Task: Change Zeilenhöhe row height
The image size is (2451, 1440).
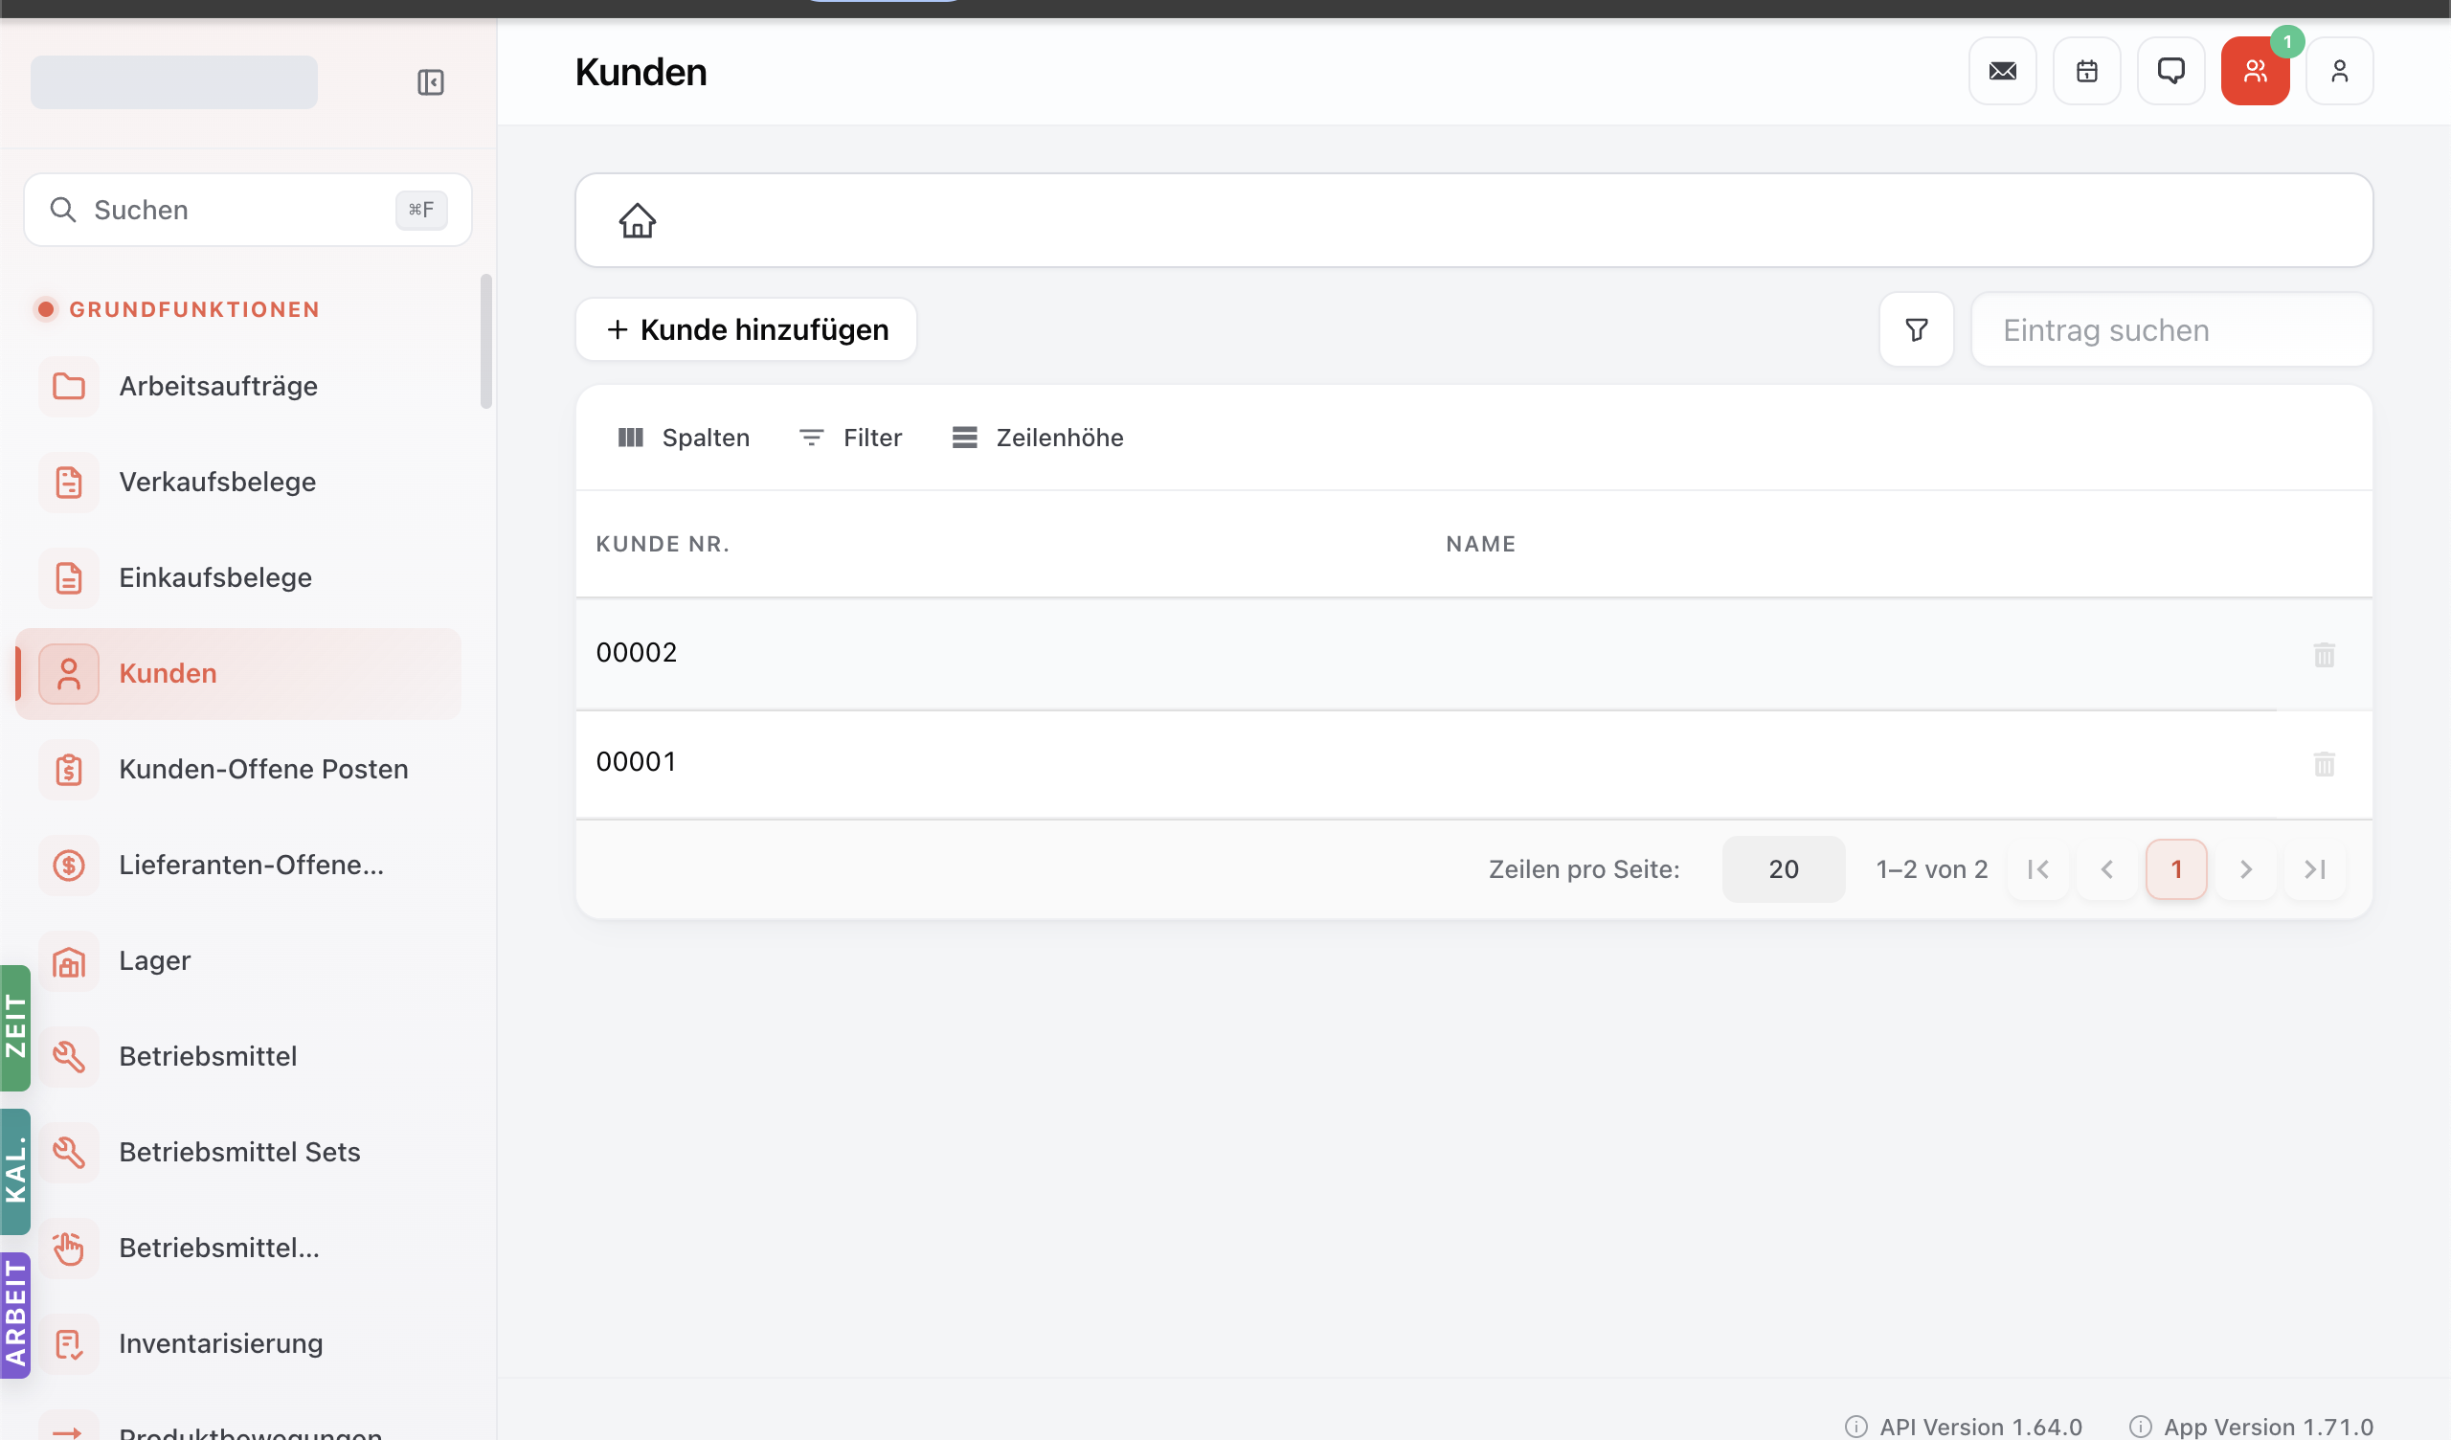Action: (x=1038, y=438)
